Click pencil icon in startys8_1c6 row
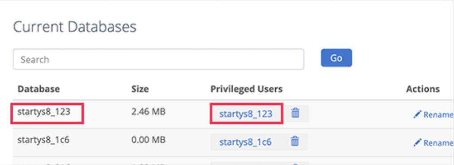 (417, 142)
